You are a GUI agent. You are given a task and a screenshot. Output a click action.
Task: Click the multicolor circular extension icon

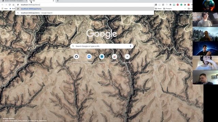(185, 5)
